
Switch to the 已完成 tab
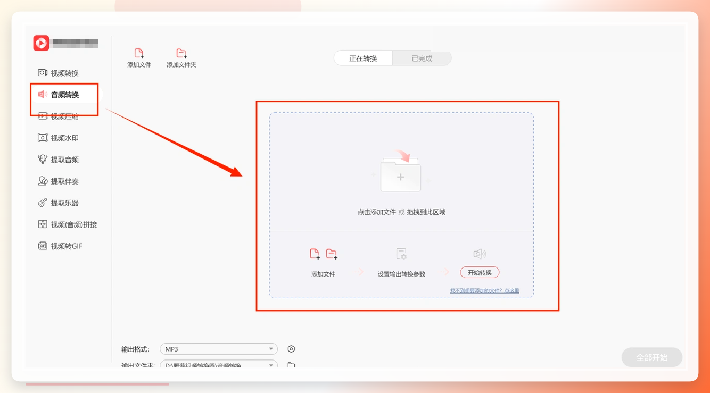pyautogui.click(x=422, y=58)
